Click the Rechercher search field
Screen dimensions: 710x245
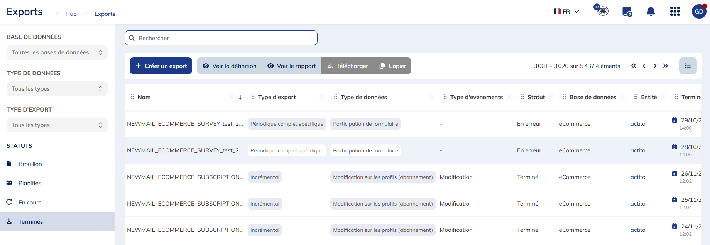click(221, 38)
